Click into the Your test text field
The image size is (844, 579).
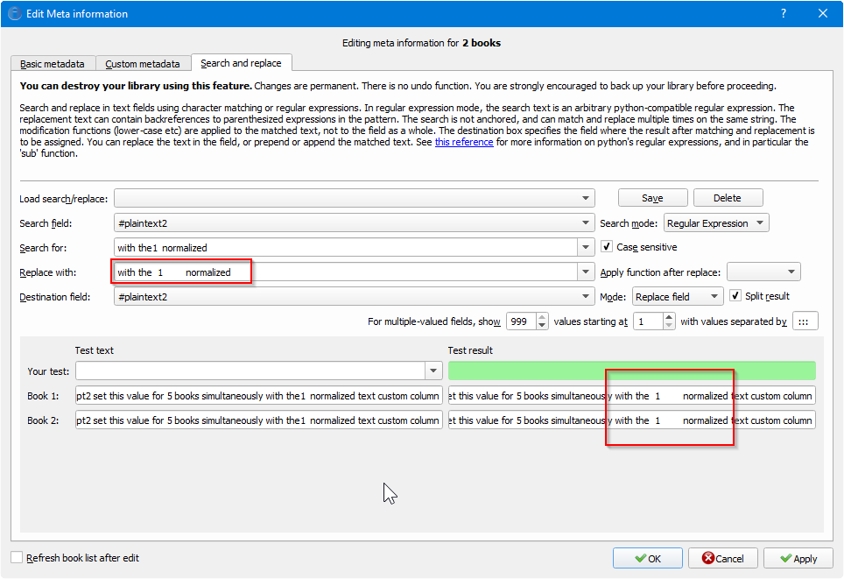coord(250,371)
